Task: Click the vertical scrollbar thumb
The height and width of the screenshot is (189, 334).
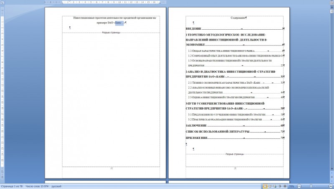Action: [x=332, y=11]
